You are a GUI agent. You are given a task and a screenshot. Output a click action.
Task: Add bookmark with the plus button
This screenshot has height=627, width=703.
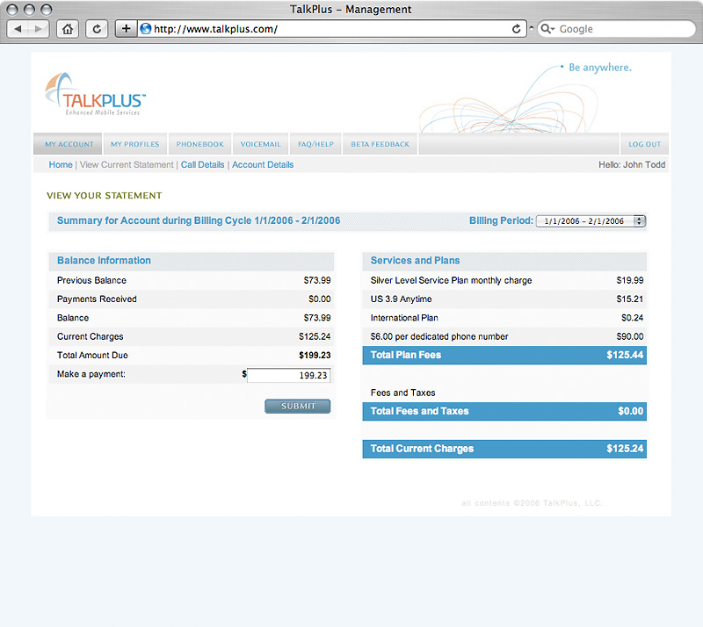coord(127,29)
